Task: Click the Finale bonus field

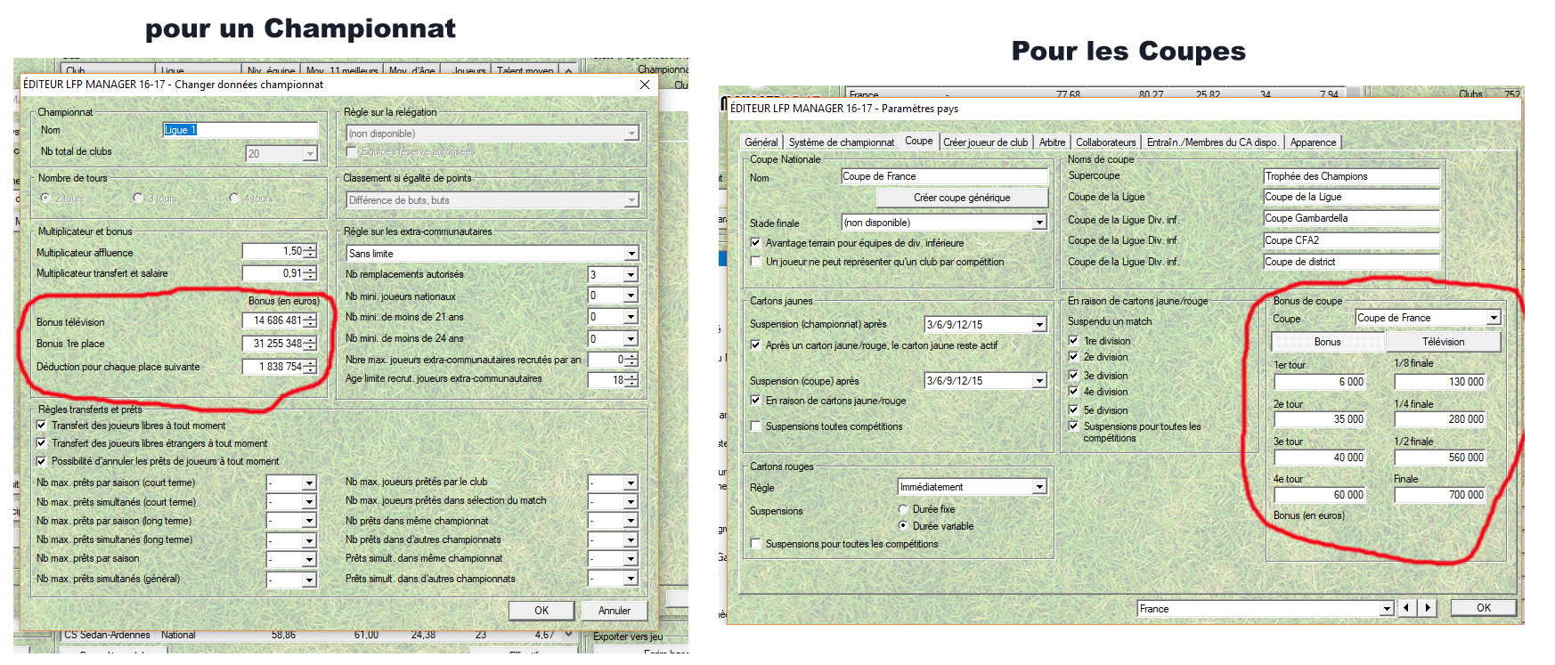Action: coord(1440,495)
